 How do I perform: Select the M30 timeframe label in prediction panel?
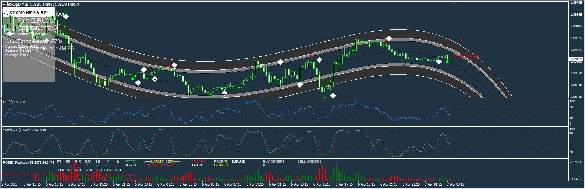pos(88,162)
